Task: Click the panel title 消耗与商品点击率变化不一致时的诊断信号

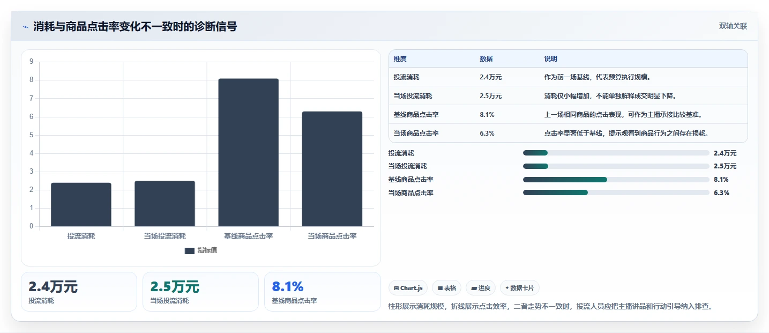Action: click(x=135, y=27)
